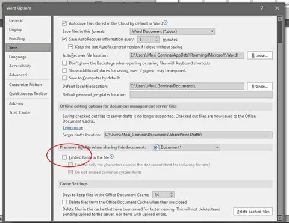Click the Server drafts location field
Screen dimensions: 289x223
[188, 135]
